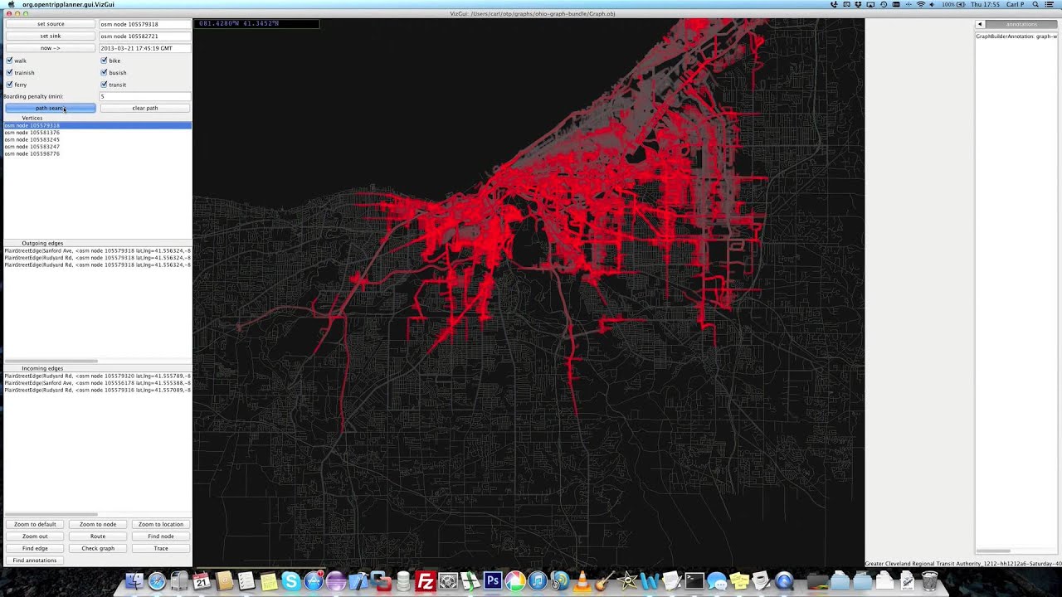Uncheck the bike mode checkbox
The width and height of the screenshot is (1062, 597).
click(104, 61)
